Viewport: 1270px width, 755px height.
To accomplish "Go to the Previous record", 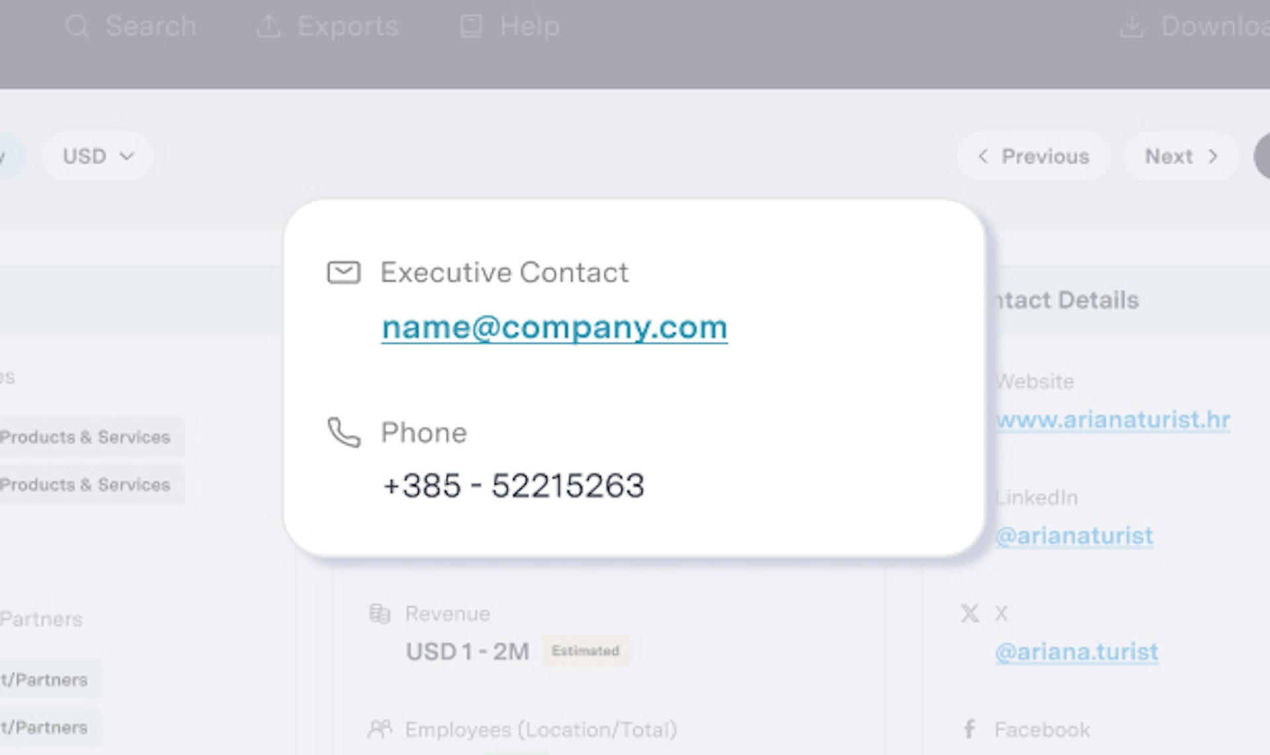I will [1033, 157].
